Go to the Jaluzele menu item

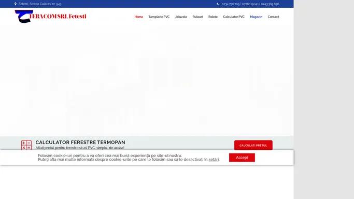[x=181, y=17]
